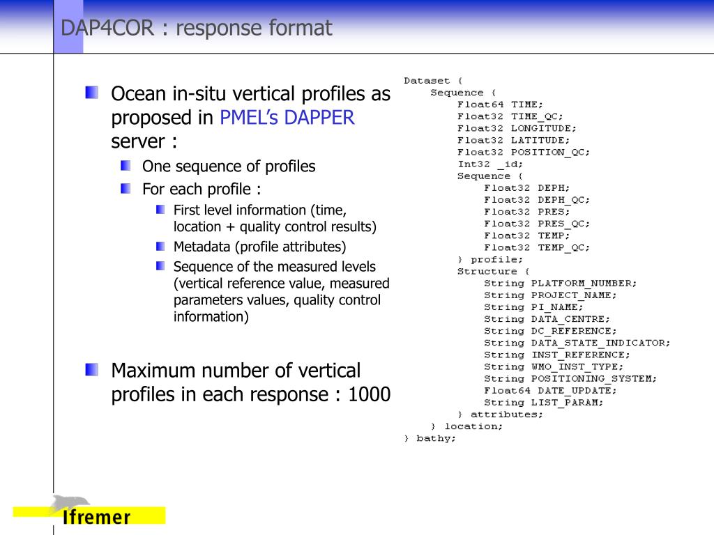Screen dimensions: 714x535
Task: Click the 'String DATA_STATE_INDICATOR;' code line
Action: coord(577,343)
